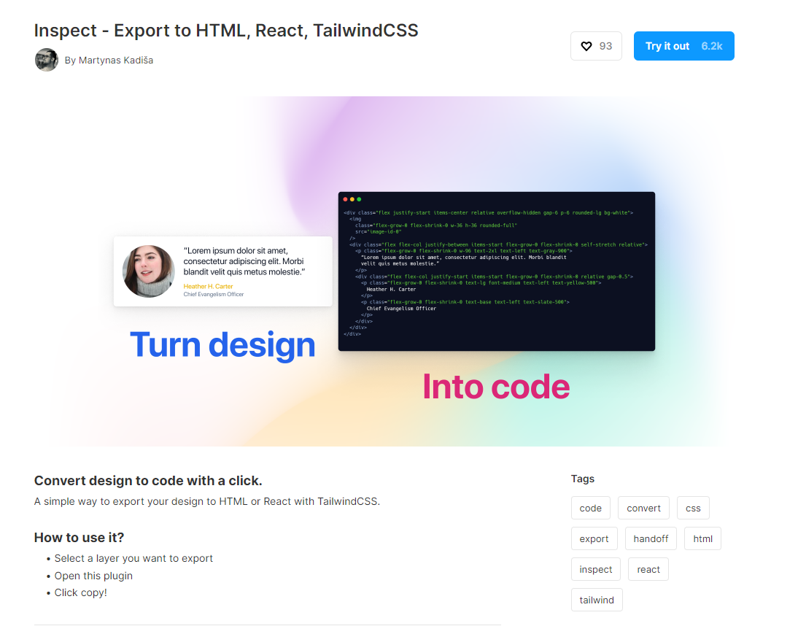Image resolution: width=798 pixels, height=626 pixels.
Task: Click the Tags section label
Action: tap(582, 479)
